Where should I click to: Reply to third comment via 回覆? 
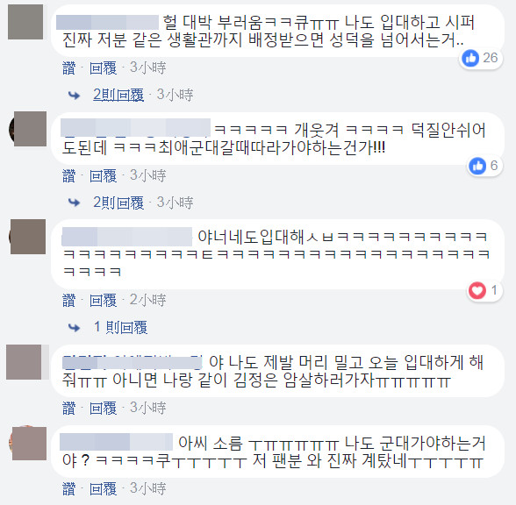[x=103, y=300]
